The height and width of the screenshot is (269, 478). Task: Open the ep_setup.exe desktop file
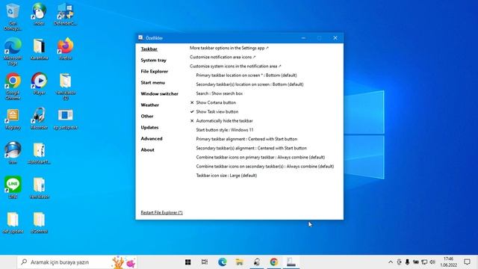click(65, 119)
